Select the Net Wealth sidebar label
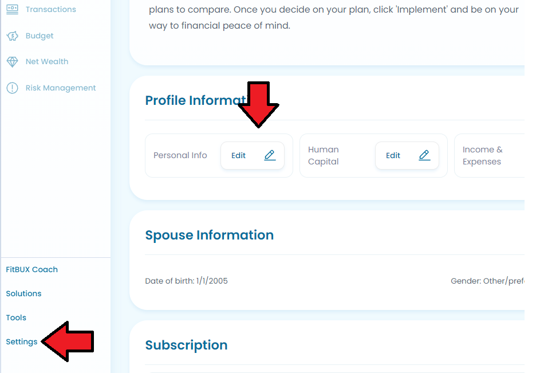The height and width of the screenshot is (373, 540). [x=47, y=62]
